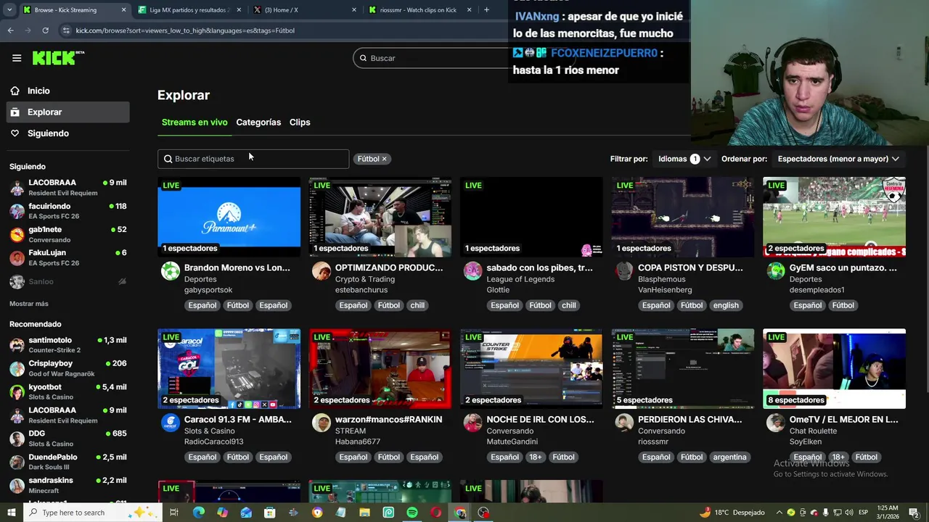Open Spotify from the taskbar
Viewport: 929px width, 522px height.
412,513
